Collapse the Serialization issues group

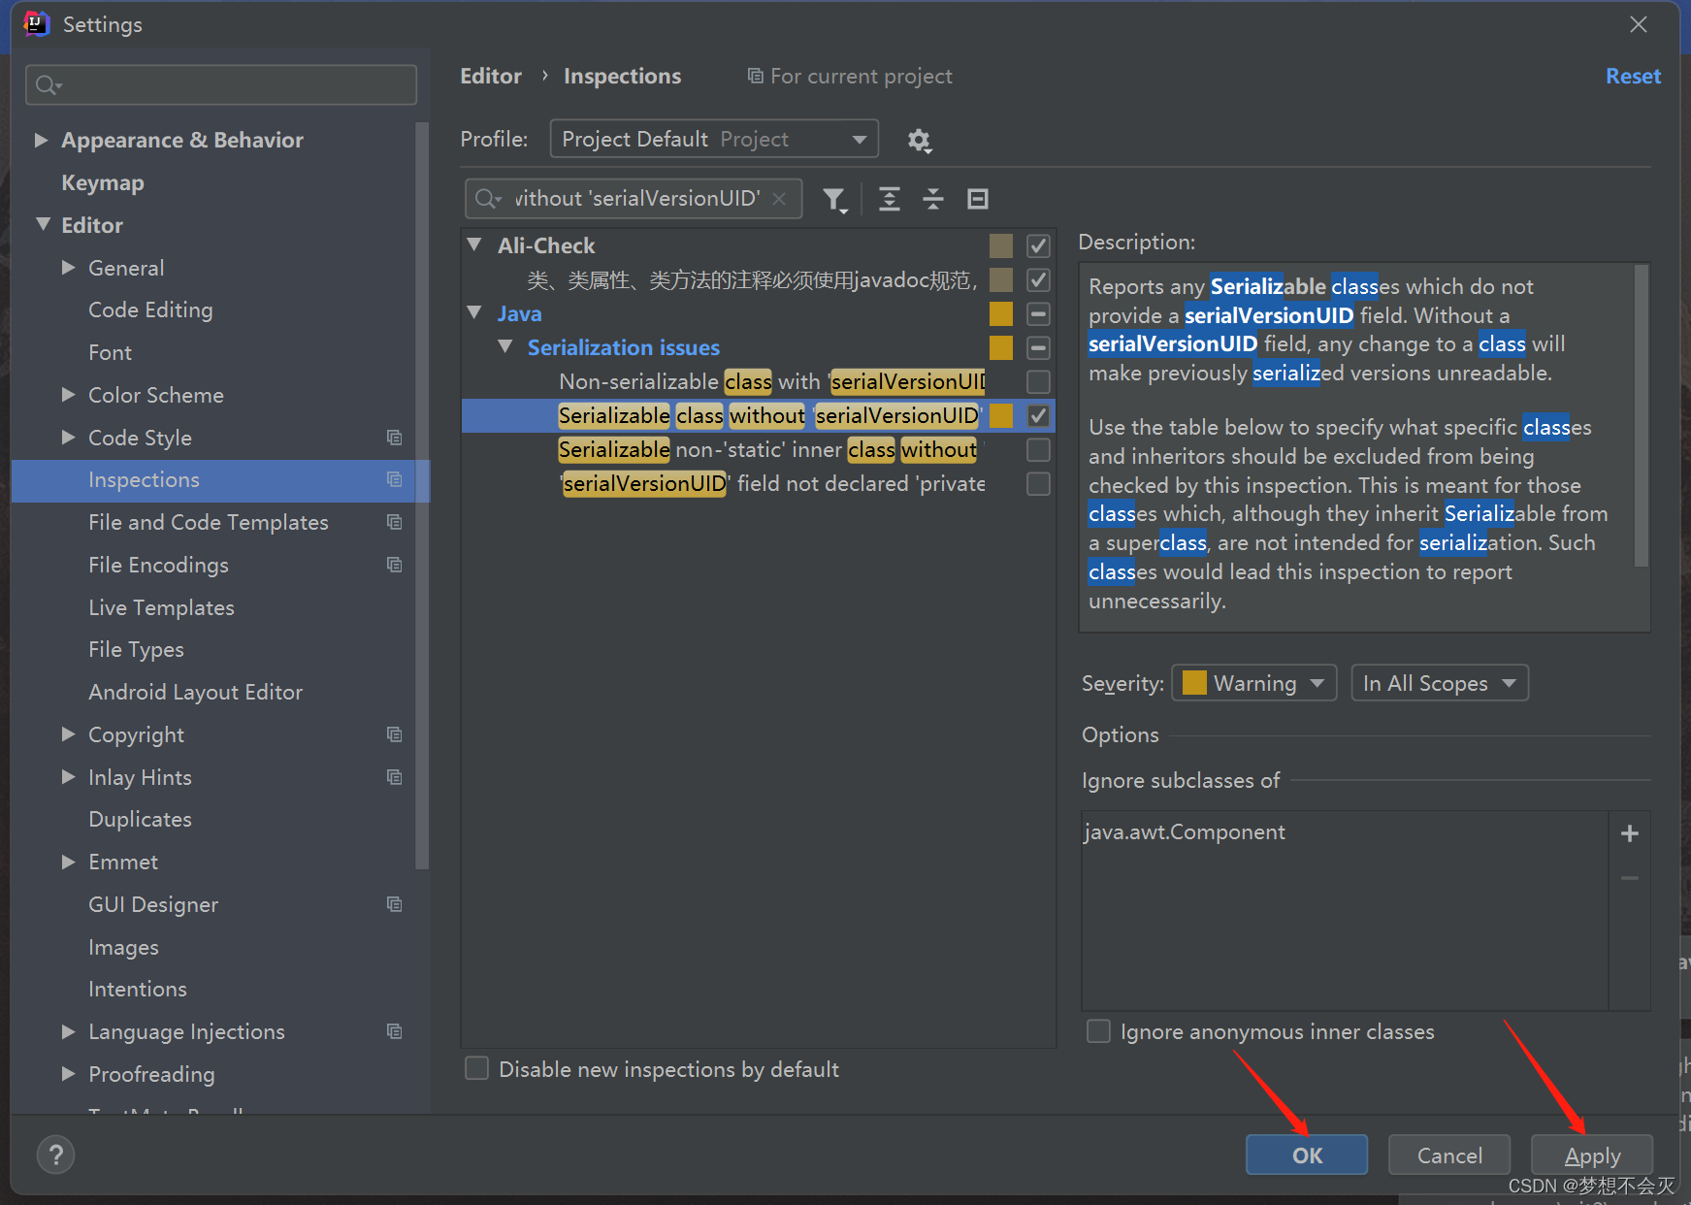coord(505,346)
